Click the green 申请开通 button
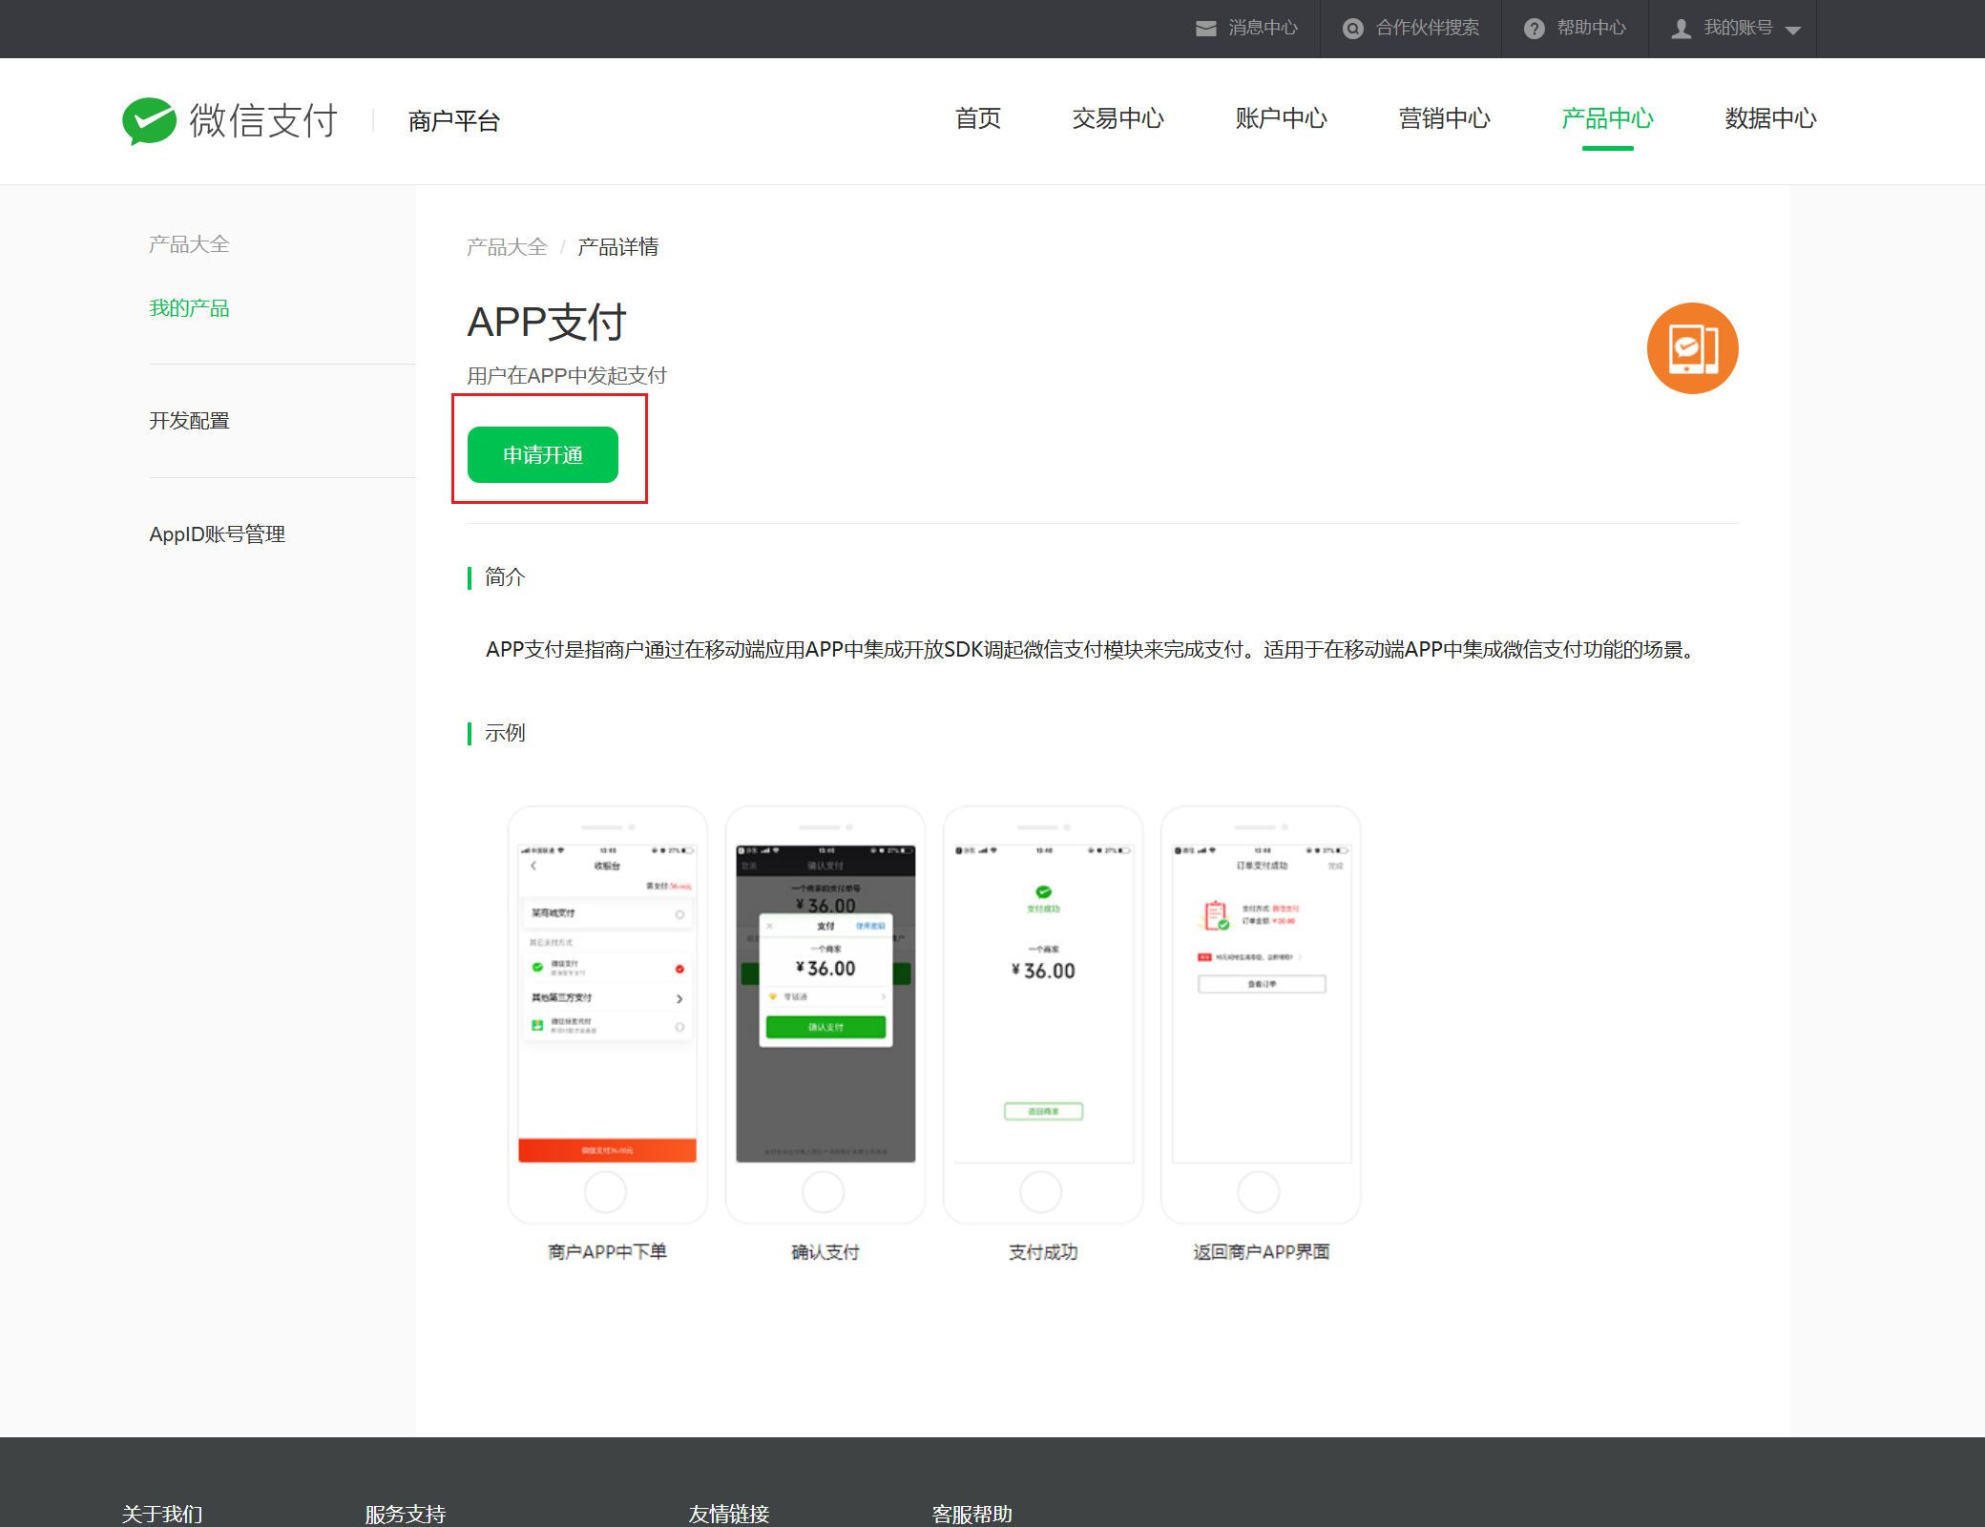 pos(543,454)
